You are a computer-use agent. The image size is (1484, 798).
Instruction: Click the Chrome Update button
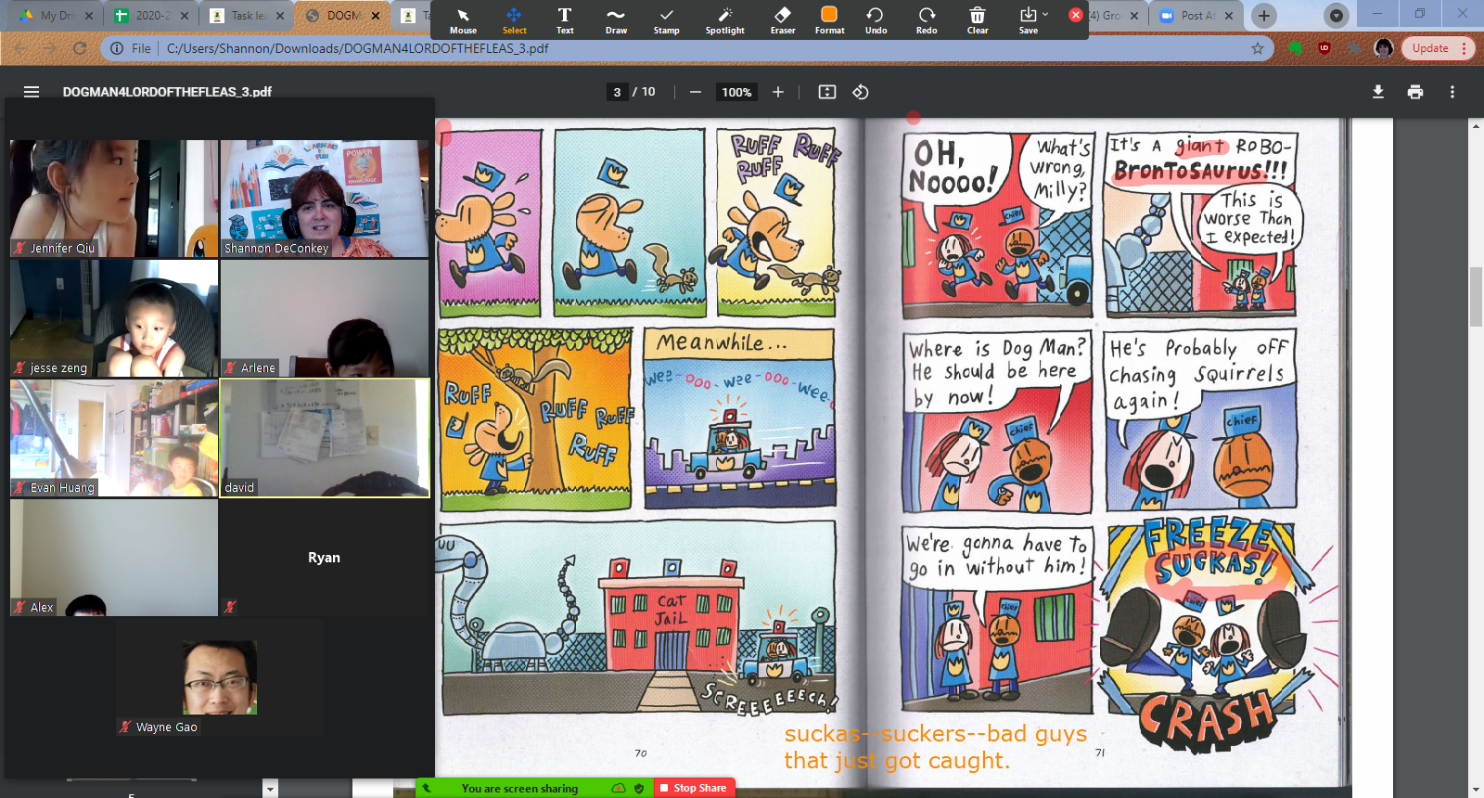pos(1438,48)
